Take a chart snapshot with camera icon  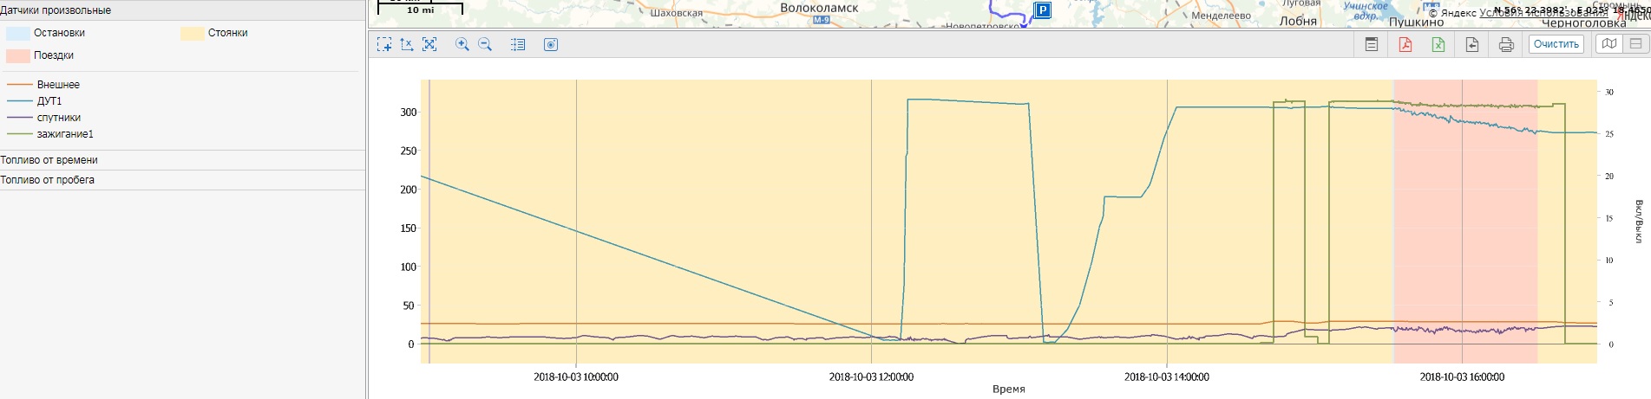pyautogui.click(x=551, y=44)
